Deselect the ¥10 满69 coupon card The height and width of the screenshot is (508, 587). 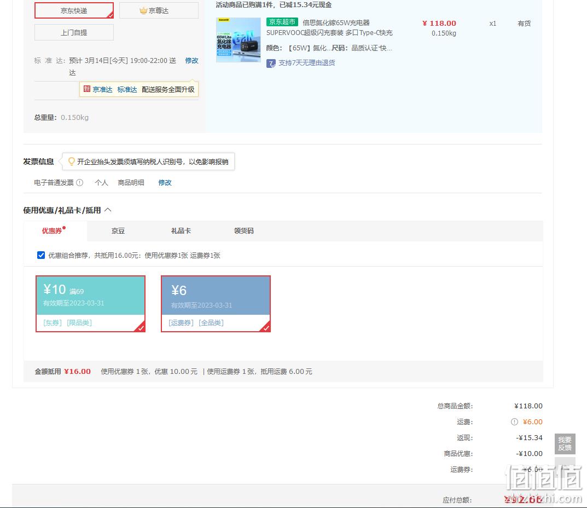tap(90, 304)
